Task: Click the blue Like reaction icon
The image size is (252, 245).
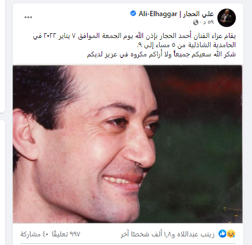Action: (222, 233)
